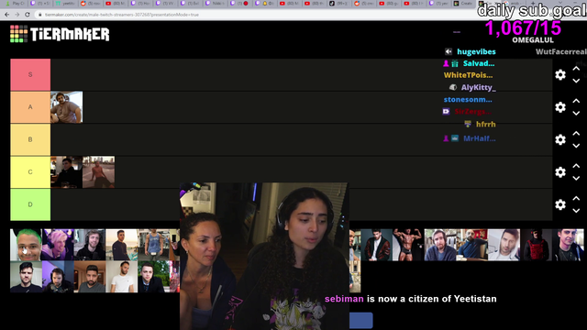Move A tier row up with its chevron

pos(576,101)
